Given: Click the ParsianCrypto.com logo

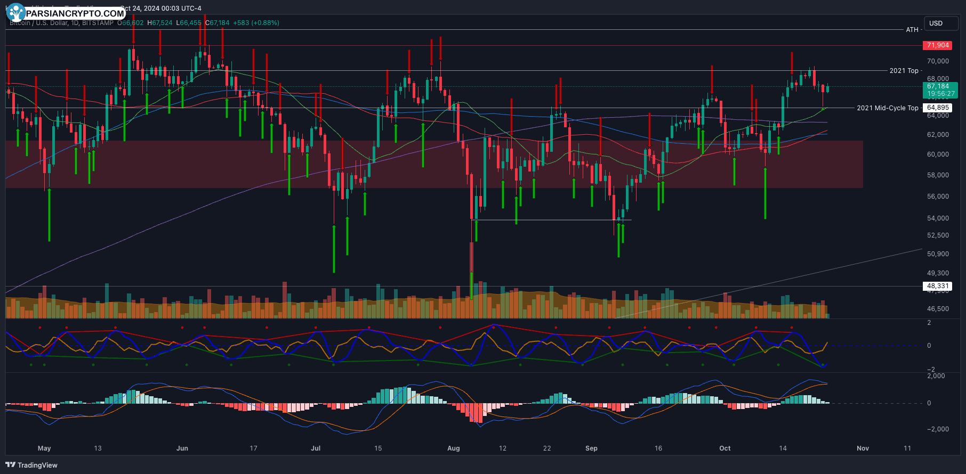Looking at the screenshot, I should click(x=67, y=13).
